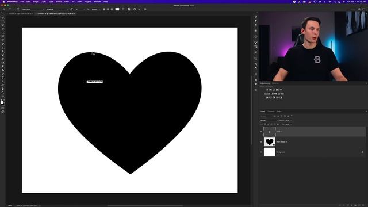The width and height of the screenshot is (368, 207).
Task: Add Brightness/Contrast adjustment
Action: pos(267,90)
